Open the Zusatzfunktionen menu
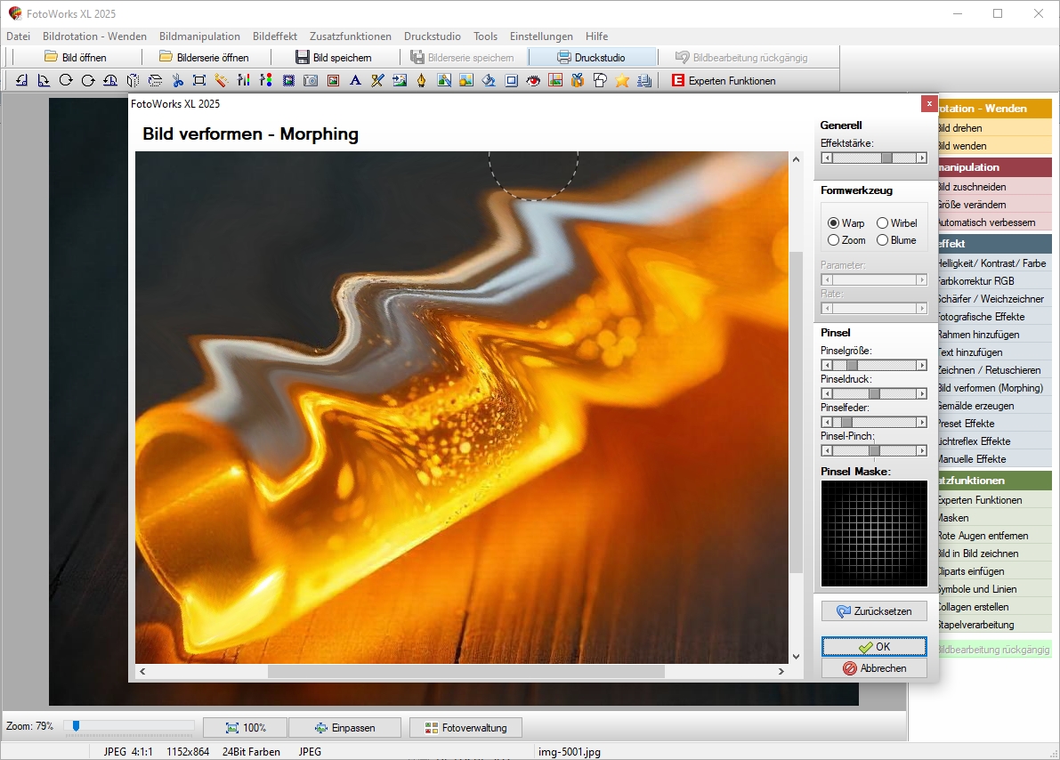The image size is (1060, 760). pos(350,36)
